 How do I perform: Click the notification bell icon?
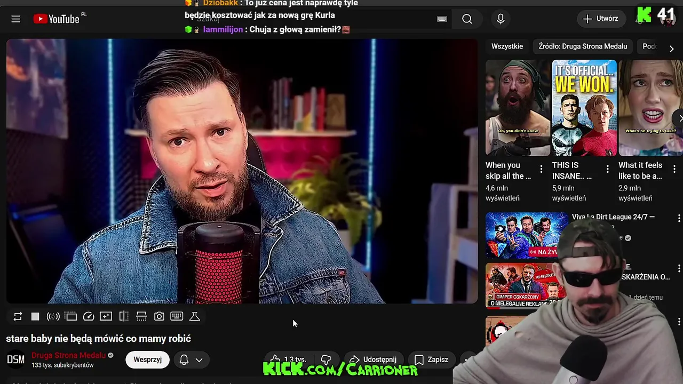(184, 359)
